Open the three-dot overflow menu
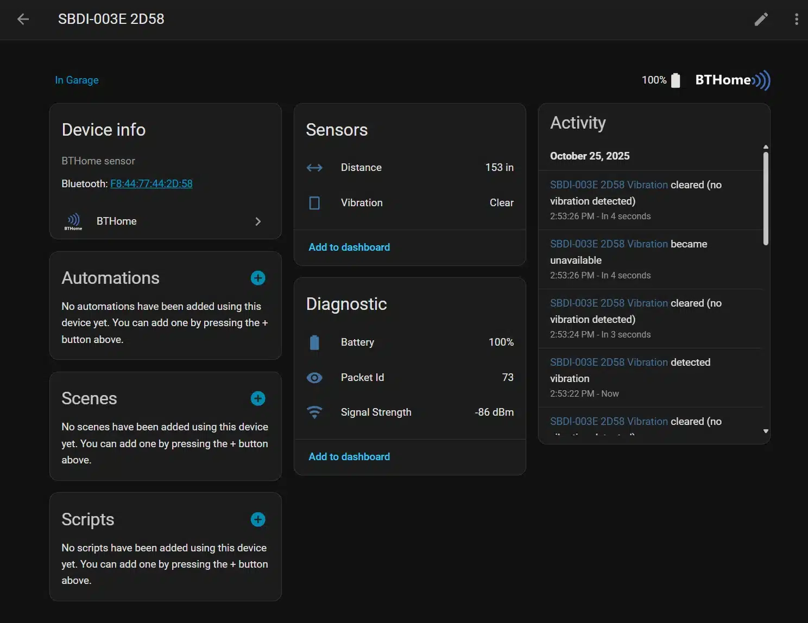 tap(796, 20)
